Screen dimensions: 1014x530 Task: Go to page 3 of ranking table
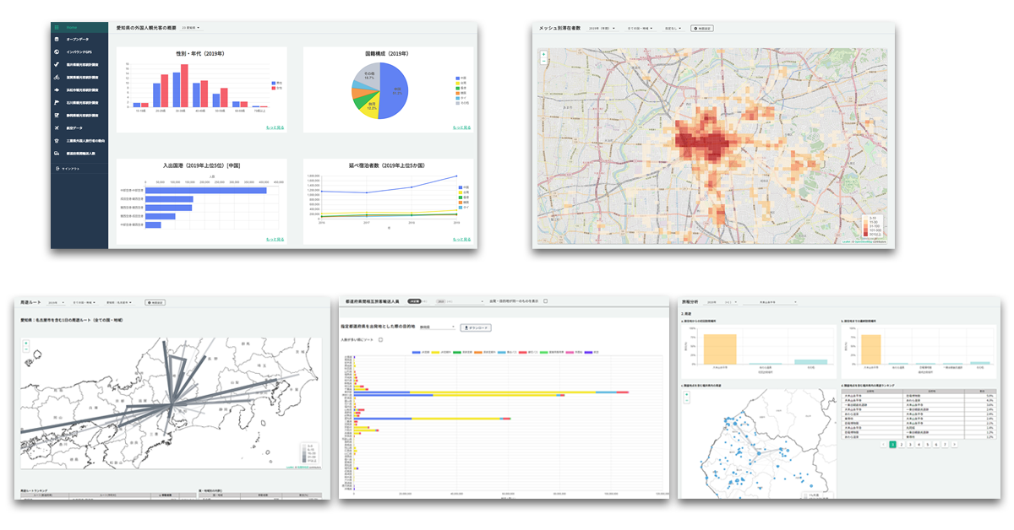coord(910,444)
